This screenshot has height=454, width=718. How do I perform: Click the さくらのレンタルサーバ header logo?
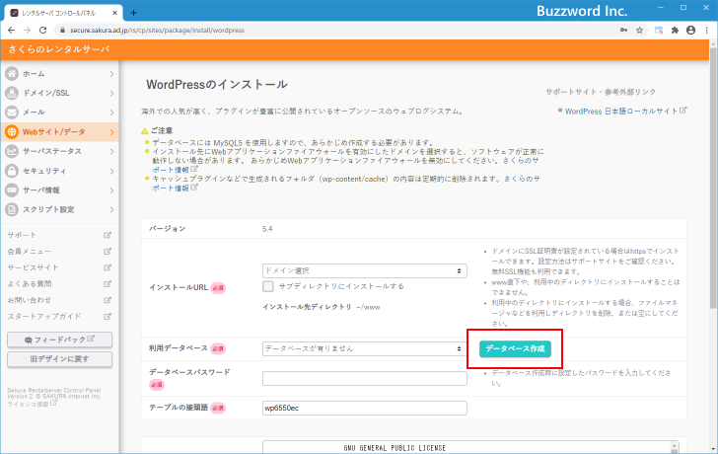click(59, 49)
